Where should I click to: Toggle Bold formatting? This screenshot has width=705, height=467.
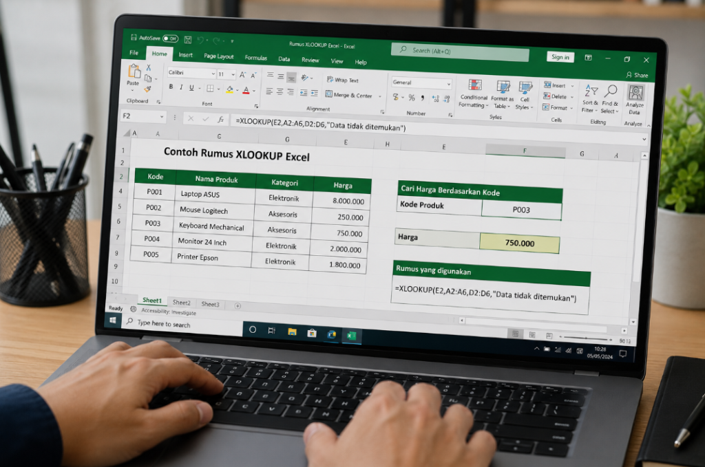(x=171, y=87)
